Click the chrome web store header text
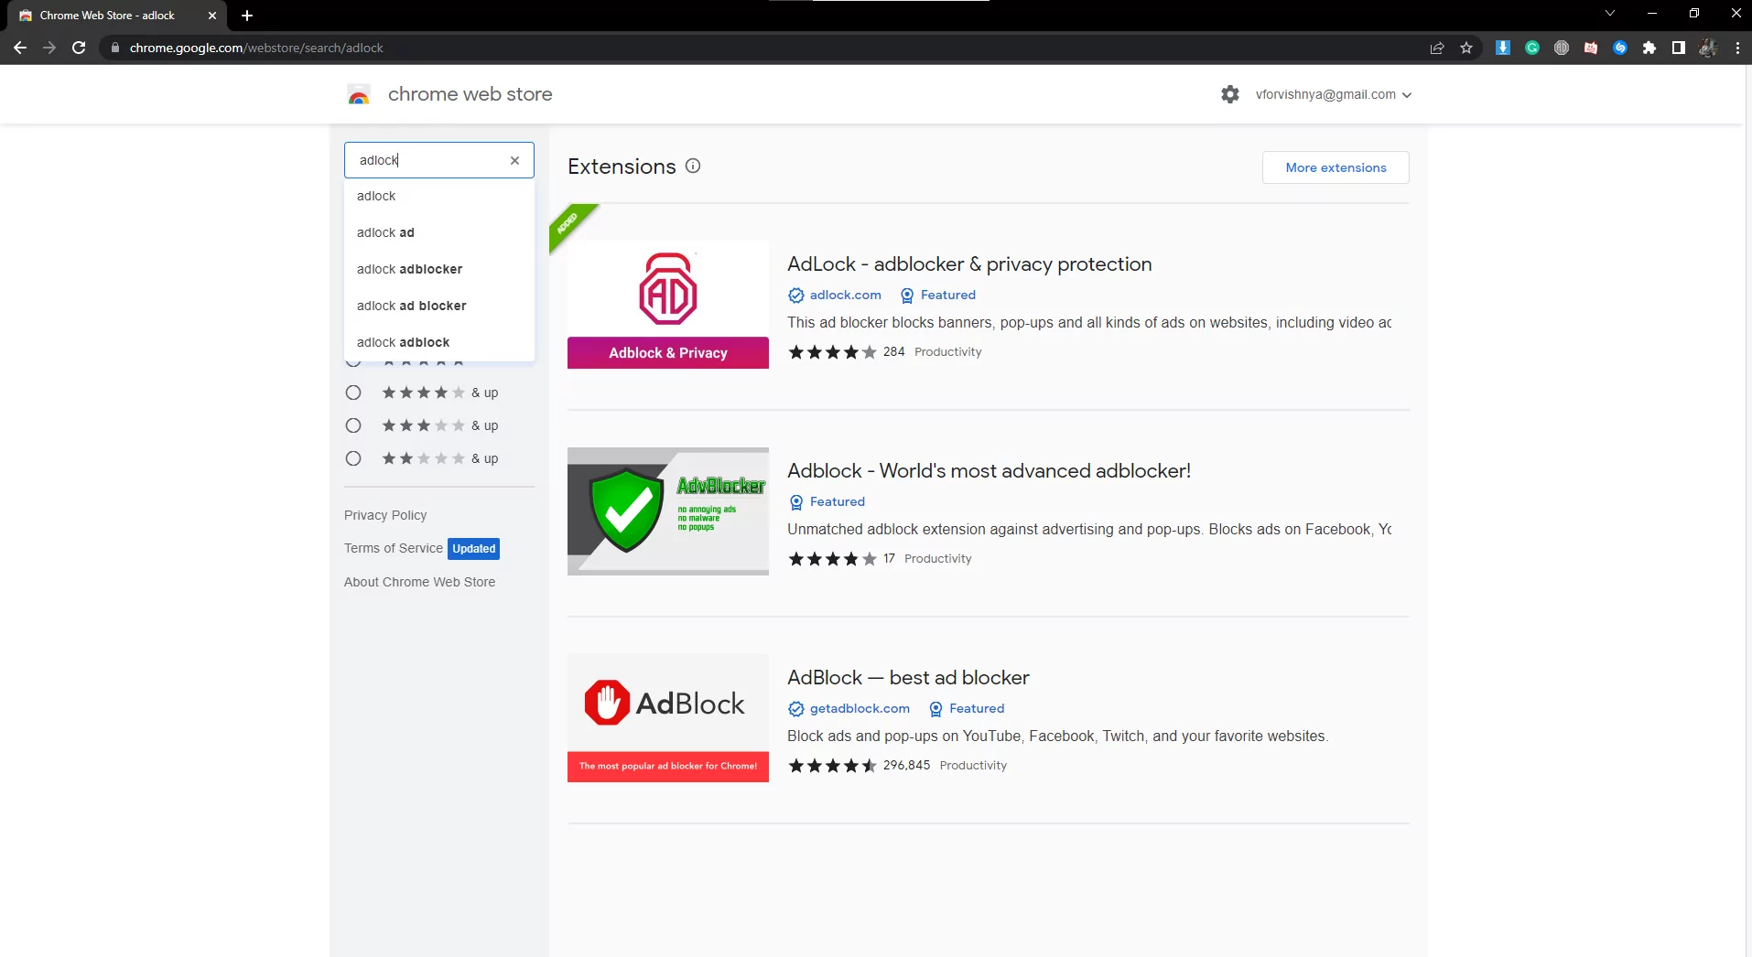Image resolution: width=1752 pixels, height=957 pixels. (470, 94)
